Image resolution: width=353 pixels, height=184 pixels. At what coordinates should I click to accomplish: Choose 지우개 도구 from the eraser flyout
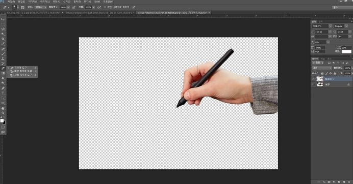pos(20,68)
